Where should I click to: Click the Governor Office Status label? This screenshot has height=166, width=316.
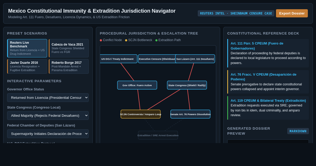pos(26,89)
